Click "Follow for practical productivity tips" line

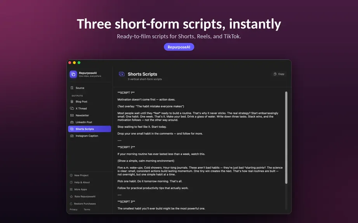click(153, 188)
